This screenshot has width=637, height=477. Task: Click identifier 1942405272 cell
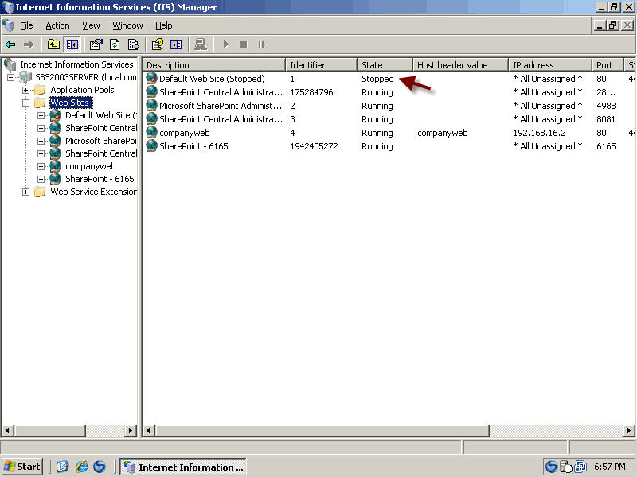pos(314,146)
